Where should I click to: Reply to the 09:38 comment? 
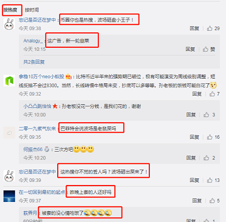click(x=194, y=28)
